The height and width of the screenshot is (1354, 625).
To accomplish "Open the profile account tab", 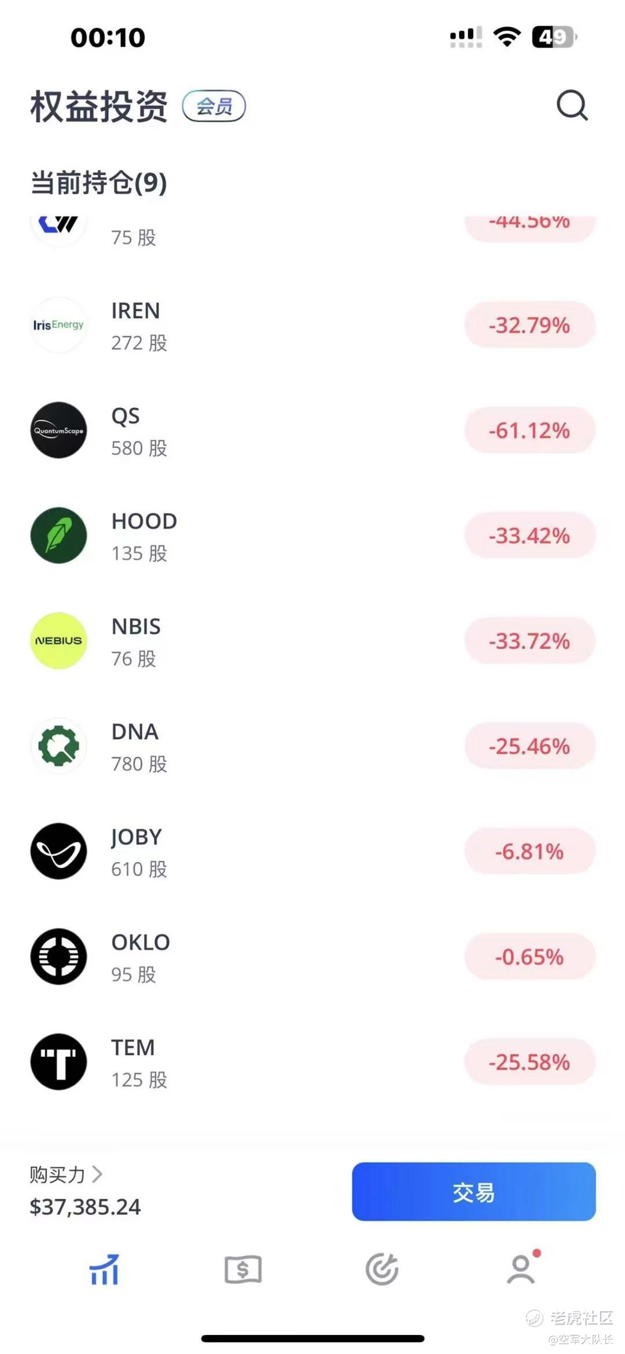I will (521, 1269).
